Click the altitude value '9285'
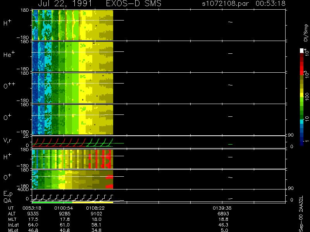The image size is (310, 232). (x=65, y=214)
